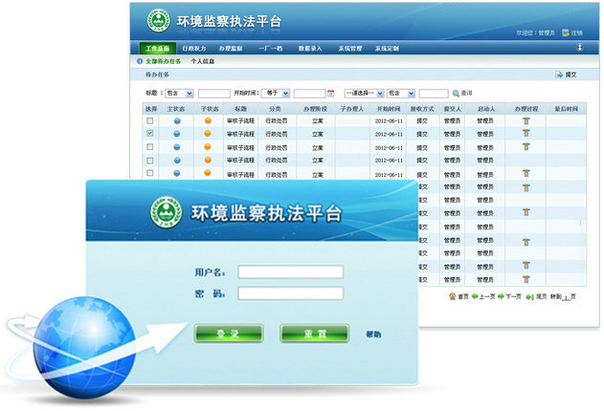The width and height of the screenshot is (604, 411).
Task: Click the 提交 submit icon in the 待办任务 bar
Action: [x=559, y=74]
